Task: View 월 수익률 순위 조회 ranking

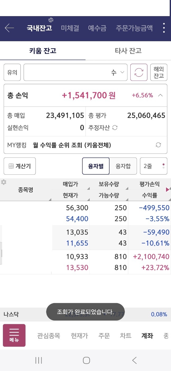Action: tap(72, 145)
